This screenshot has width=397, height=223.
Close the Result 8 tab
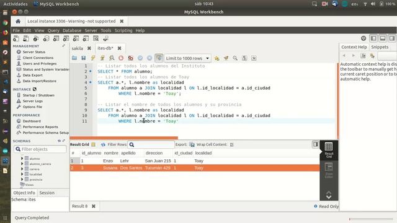94,206
